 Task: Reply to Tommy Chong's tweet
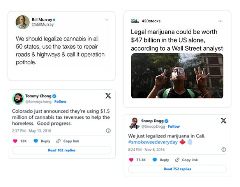[x=42, y=141]
